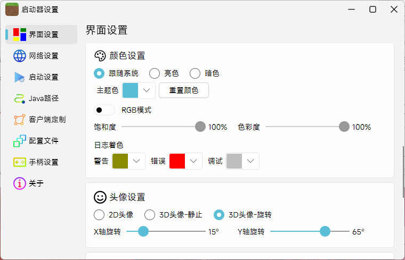This screenshot has height=260, width=405.
Task: Click the globe icon for 网络设置
Action: click(x=20, y=56)
